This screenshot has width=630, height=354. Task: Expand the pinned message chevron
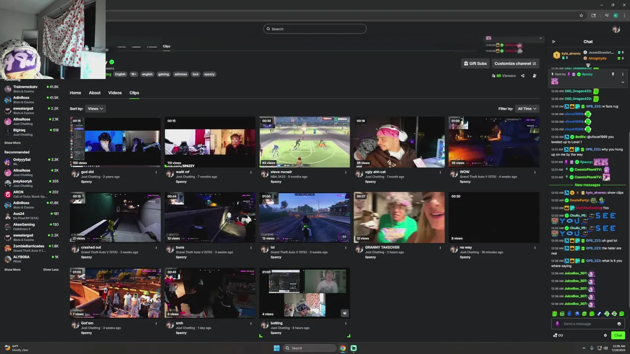[623, 82]
